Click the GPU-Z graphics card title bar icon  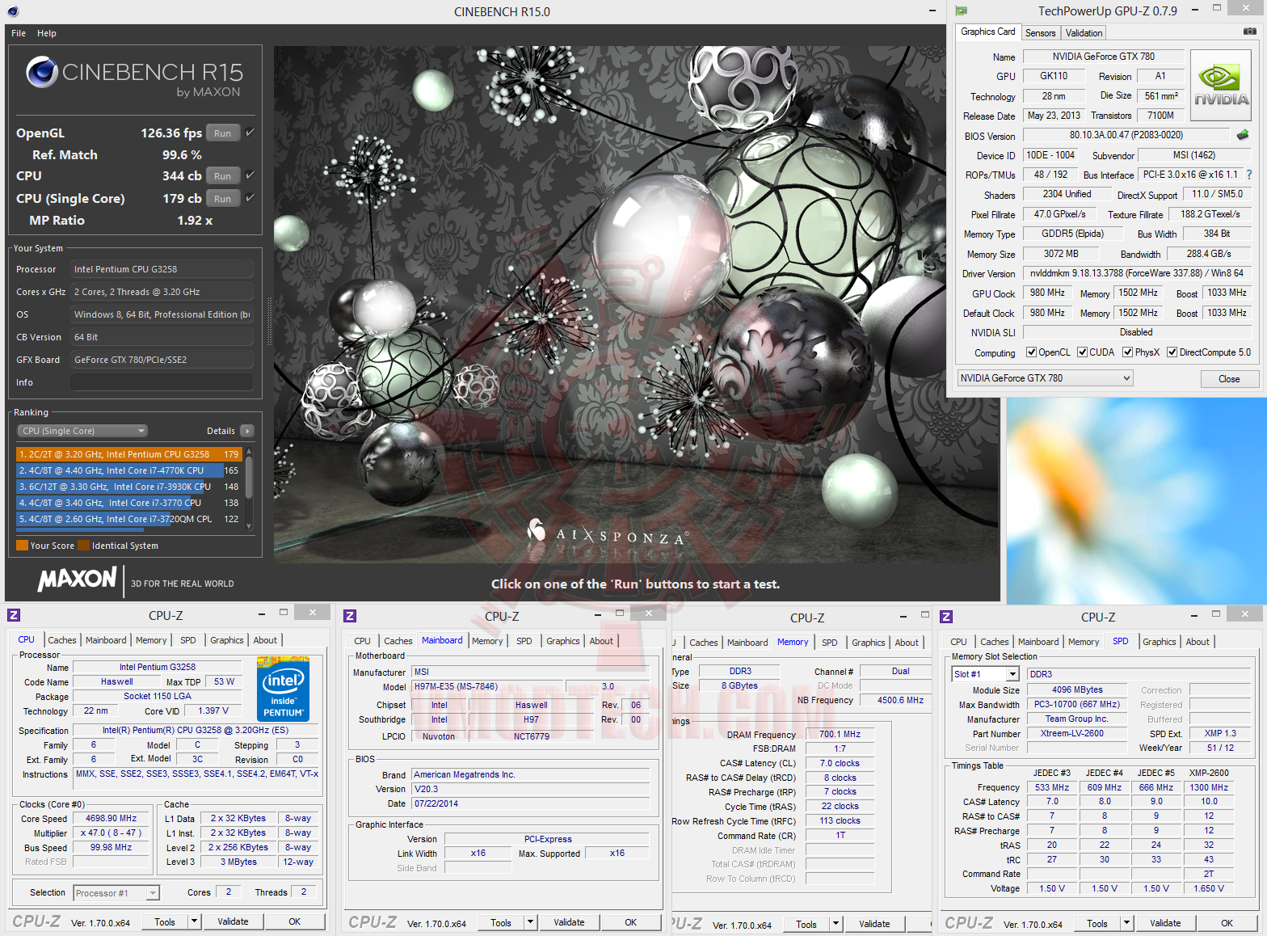[x=961, y=11]
